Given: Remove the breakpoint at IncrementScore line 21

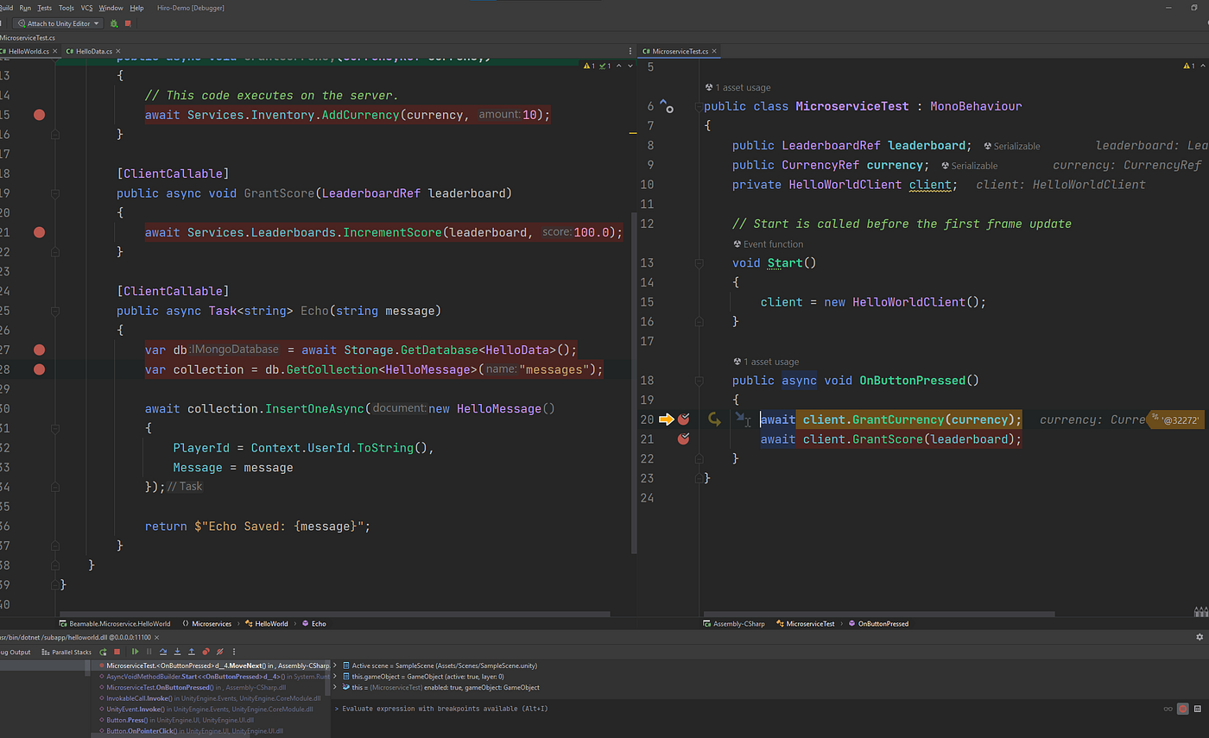Looking at the screenshot, I should (38, 232).
